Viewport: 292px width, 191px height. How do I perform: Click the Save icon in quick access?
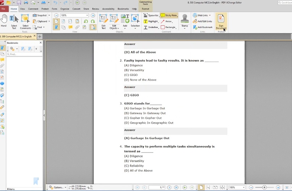point(19,3)
